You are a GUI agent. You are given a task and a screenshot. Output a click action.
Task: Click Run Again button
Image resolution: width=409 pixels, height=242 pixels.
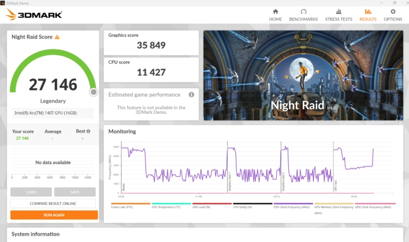click(x=54, y=215)
